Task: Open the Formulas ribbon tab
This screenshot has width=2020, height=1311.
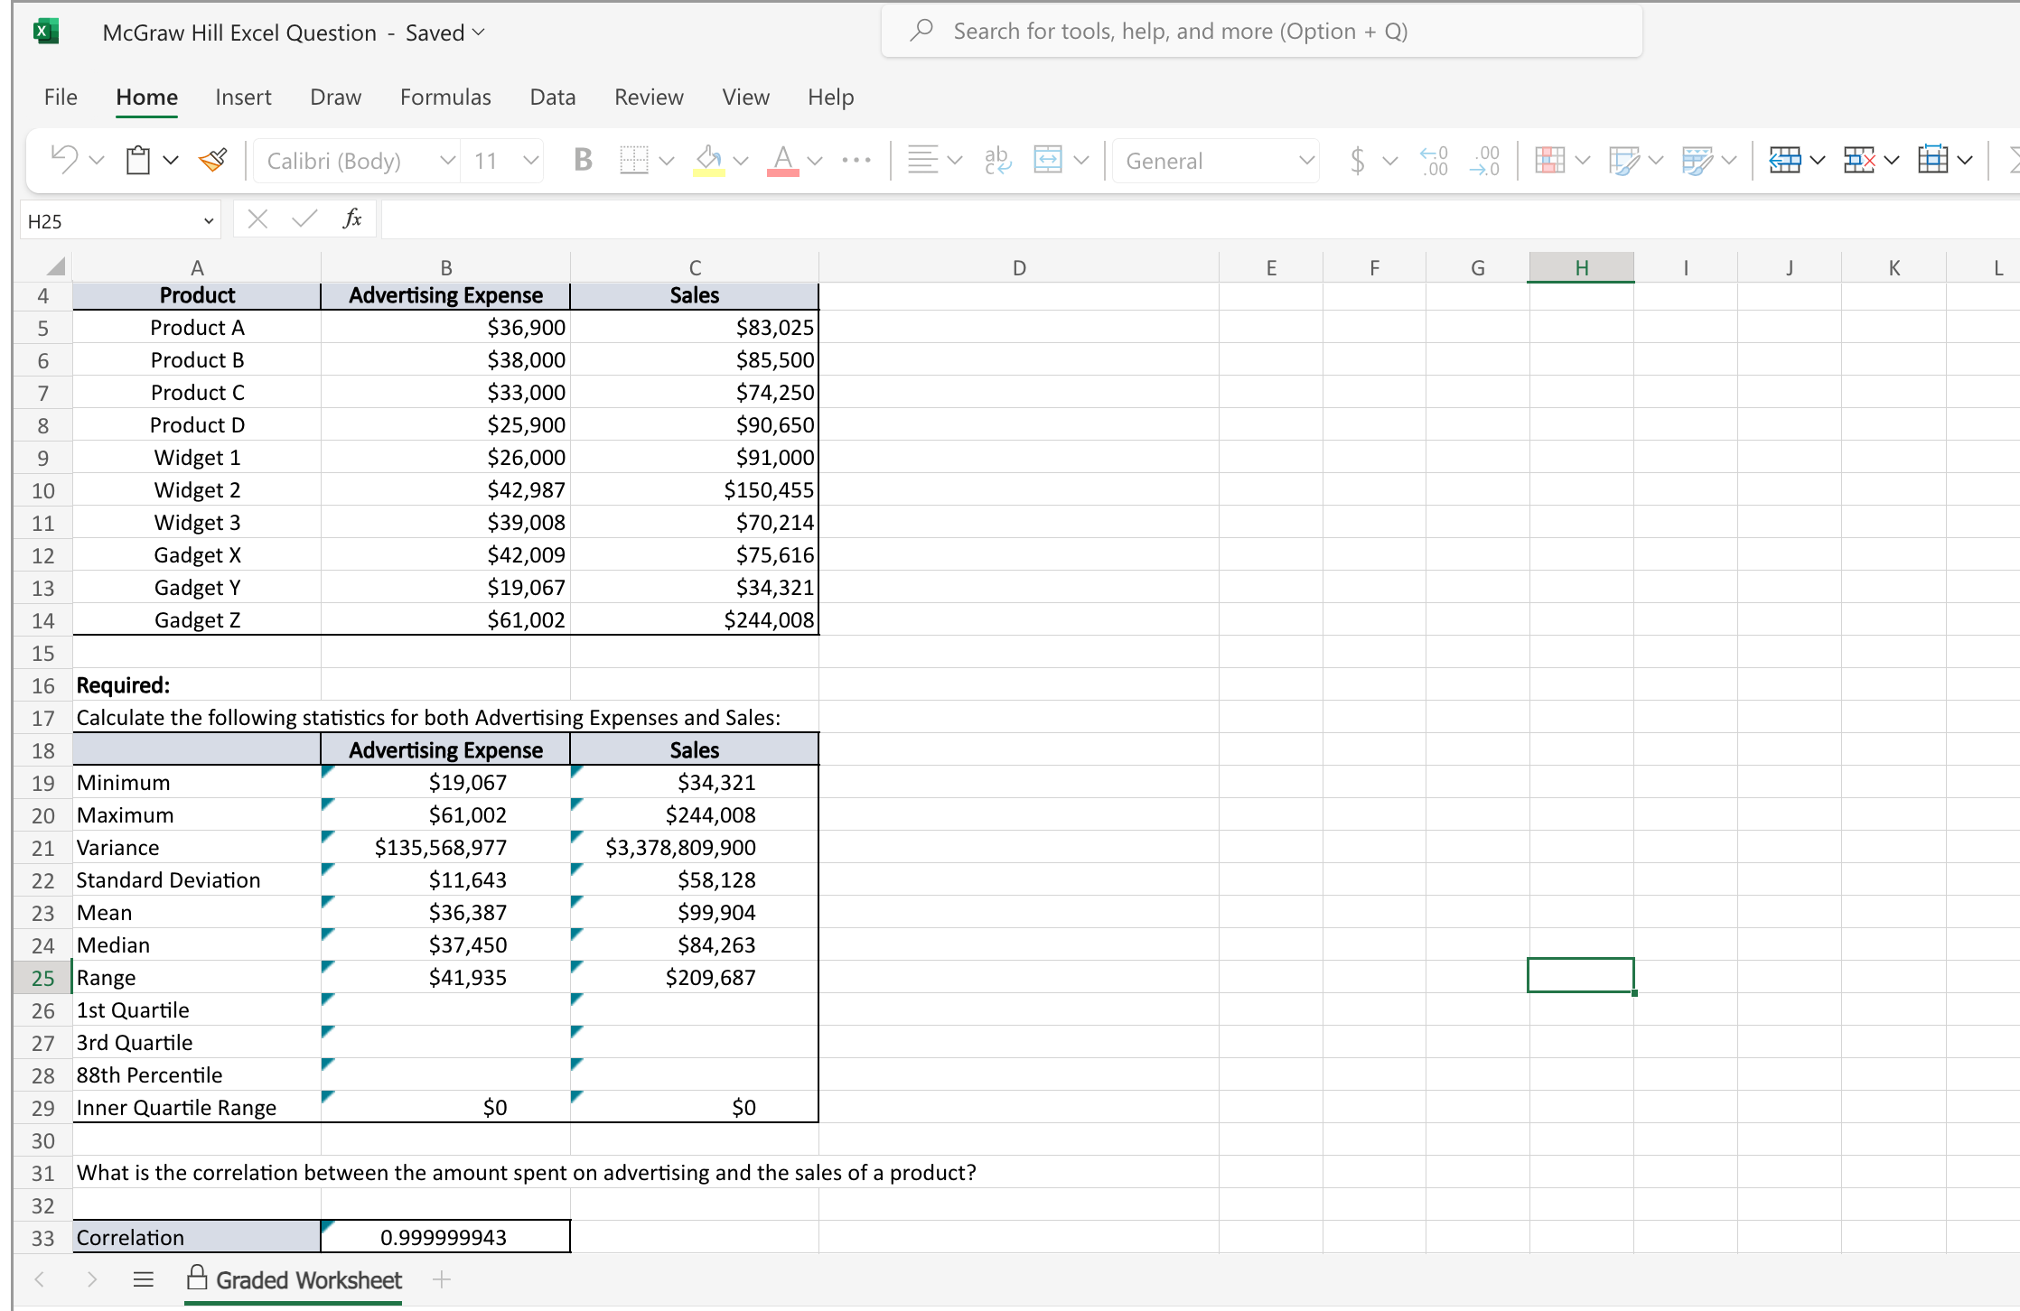Action: 445,97
